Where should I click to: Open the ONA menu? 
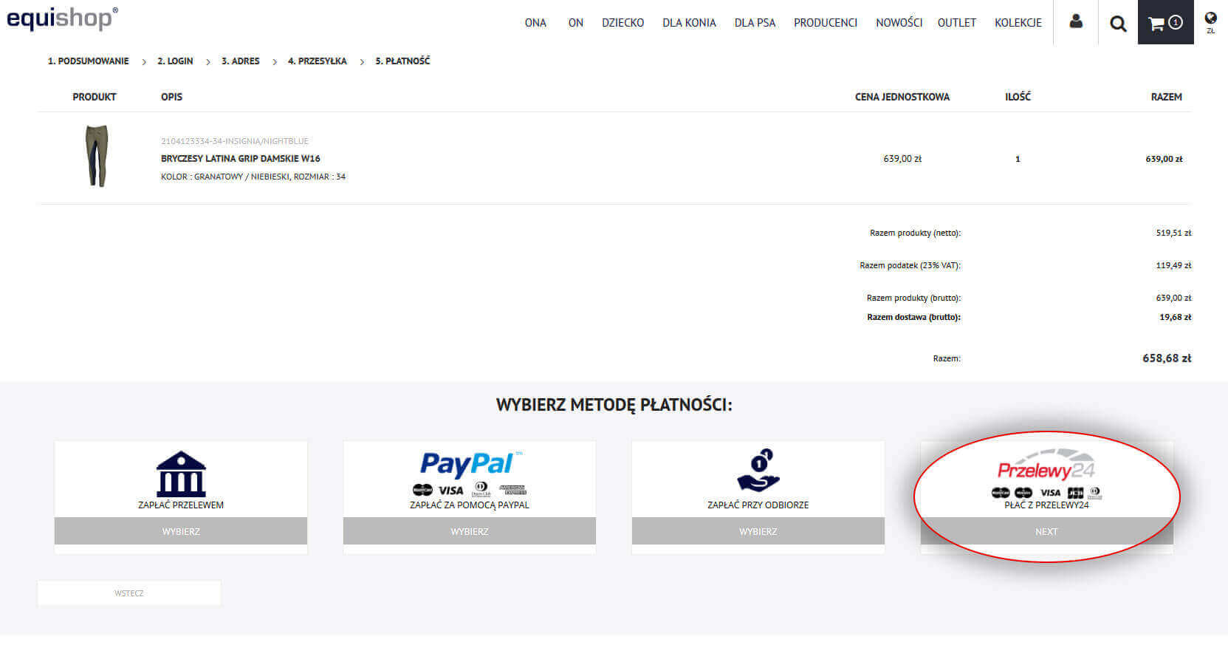[535, 23]
